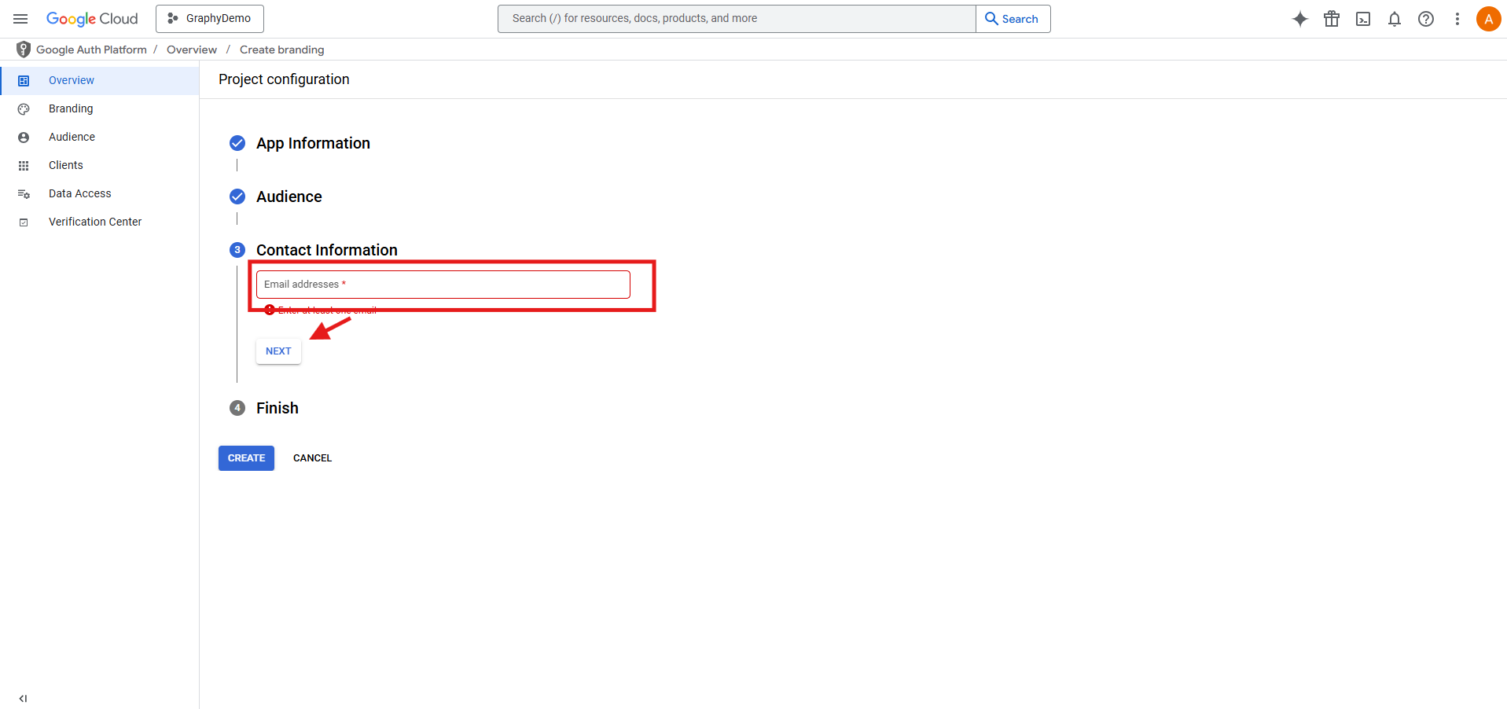
Task: Open the notifications bell
Action: [x=1394, y=19]
